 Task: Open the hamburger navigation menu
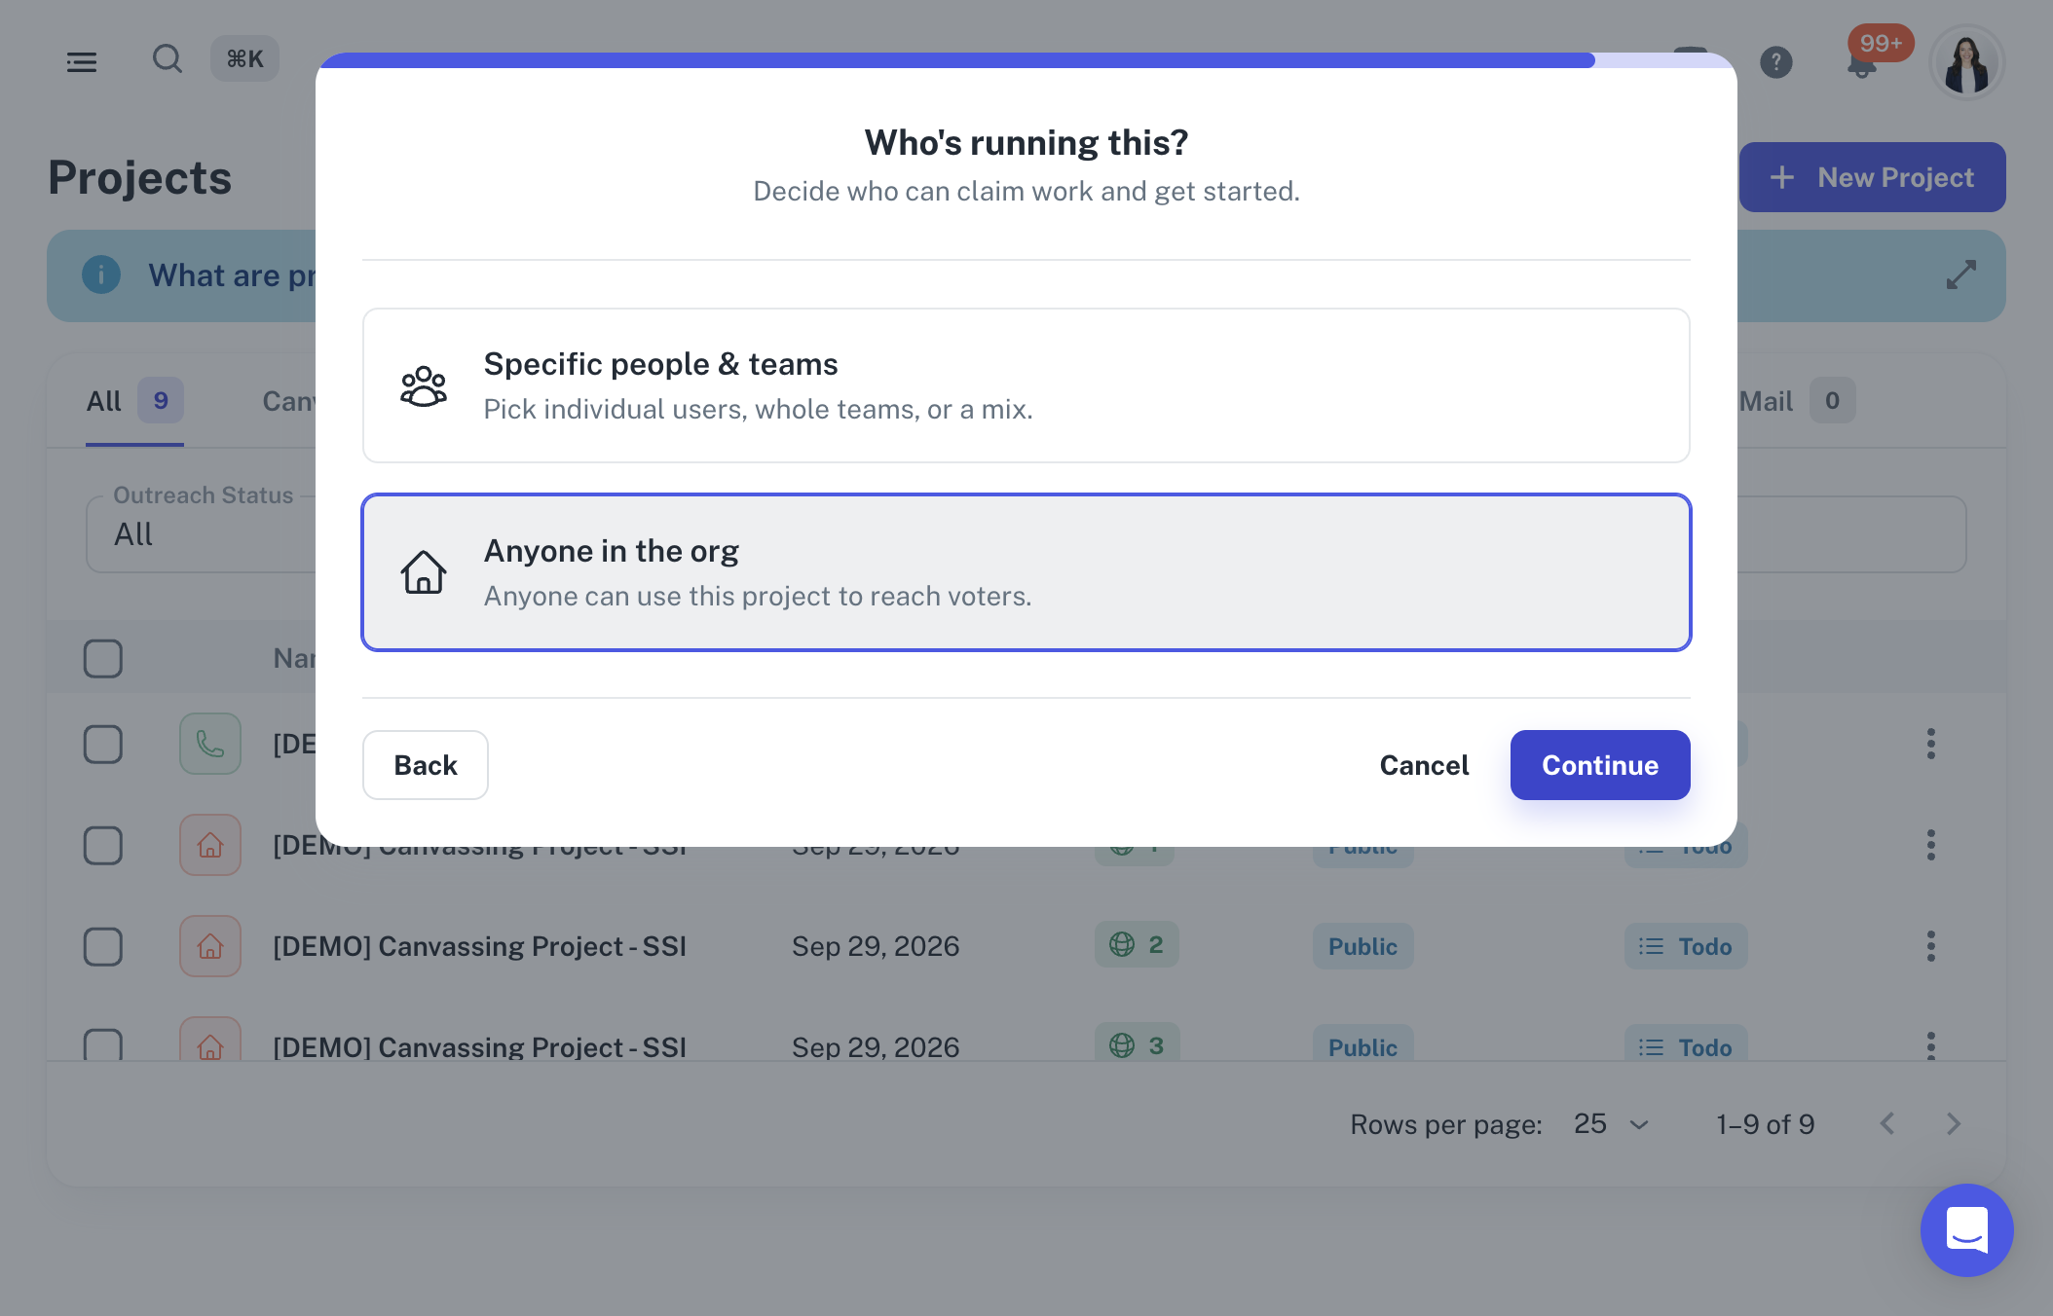pyautogui.click(x=82, y=61)
